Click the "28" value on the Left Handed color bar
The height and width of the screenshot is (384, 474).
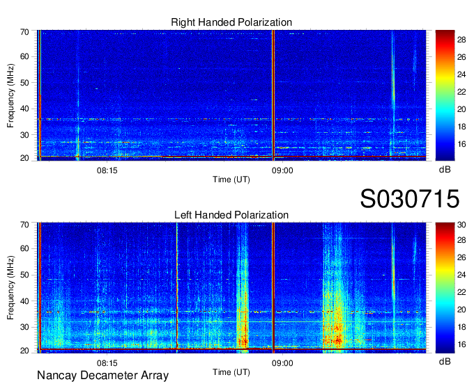[x=461, y=240]
